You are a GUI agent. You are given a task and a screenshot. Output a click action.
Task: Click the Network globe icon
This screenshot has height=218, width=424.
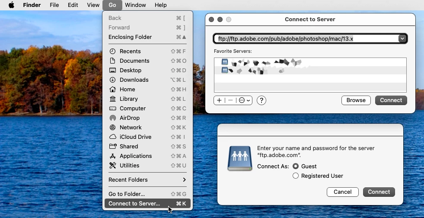coord(112,128)
